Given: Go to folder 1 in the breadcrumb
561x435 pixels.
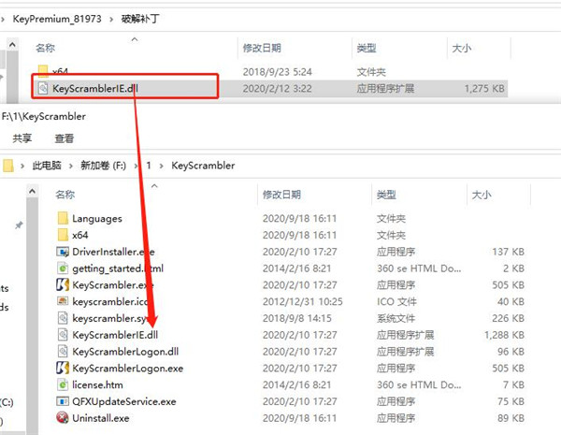Looking at the screenshot, I should coord(149,166).
